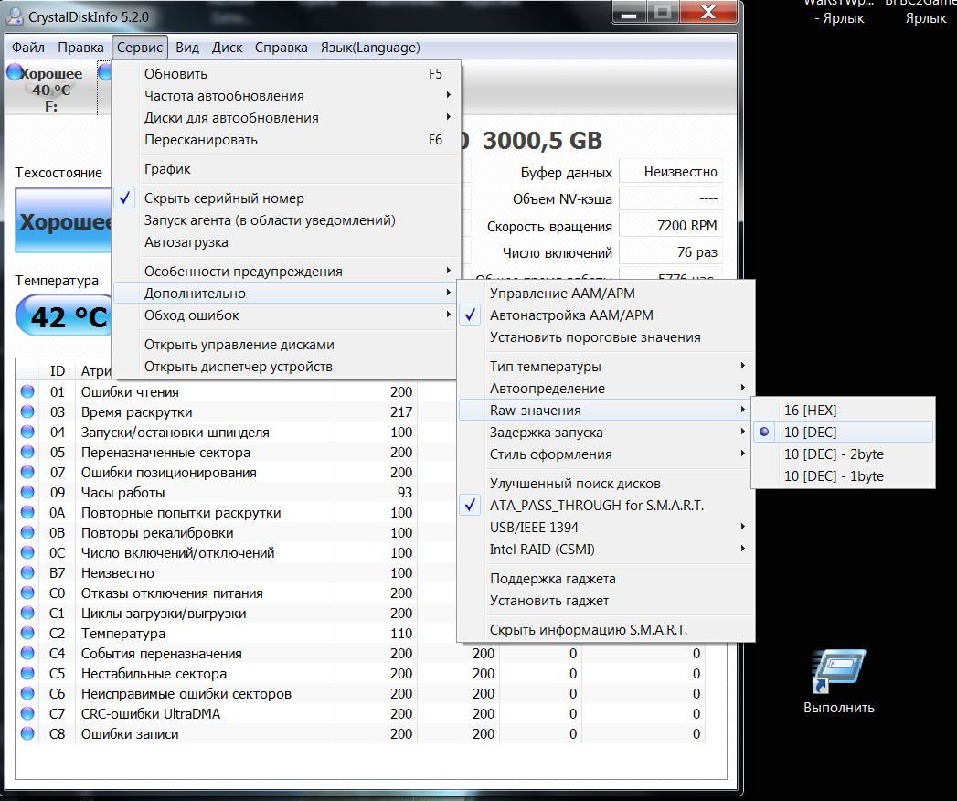Screen dimensions: 957x801
Task: Click status orb of row B7 Неизвестно
Action: coord(27,572)
